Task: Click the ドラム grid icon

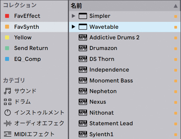Action: (x=8, y=102)
